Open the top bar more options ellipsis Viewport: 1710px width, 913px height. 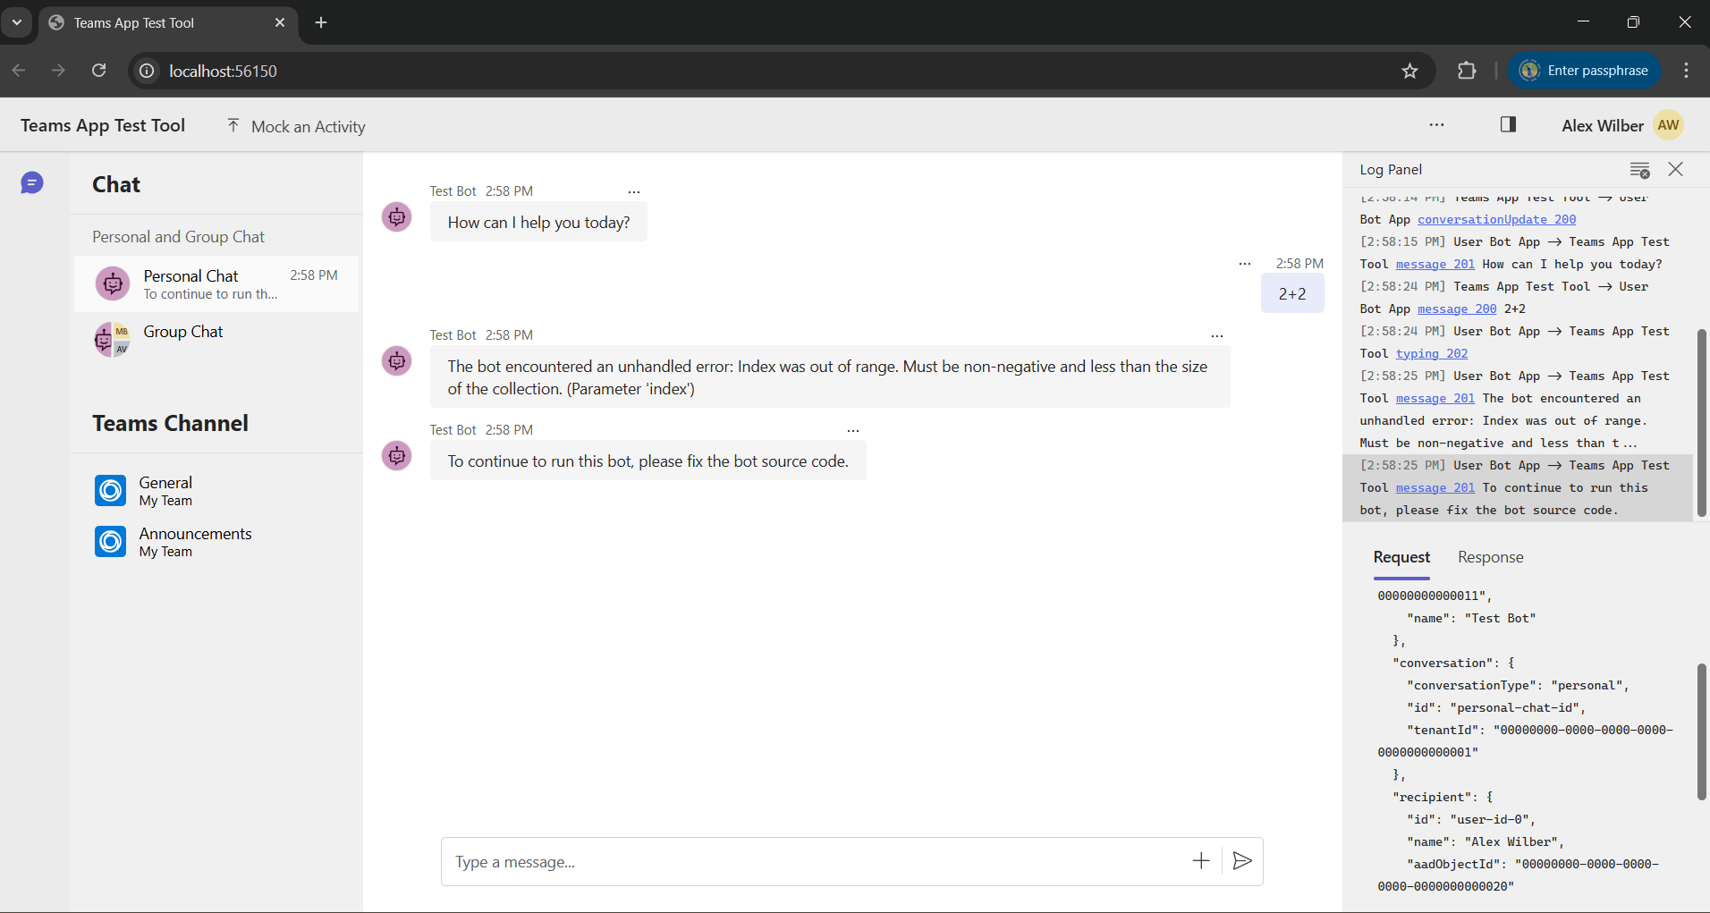1436,125
